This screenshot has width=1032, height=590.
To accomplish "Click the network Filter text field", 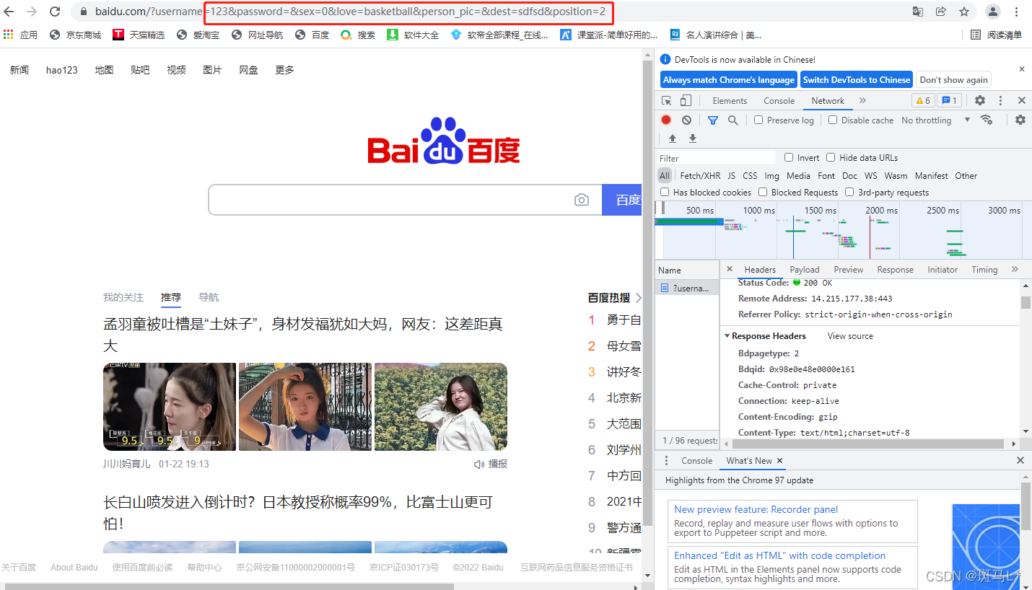I will (716, 158).
